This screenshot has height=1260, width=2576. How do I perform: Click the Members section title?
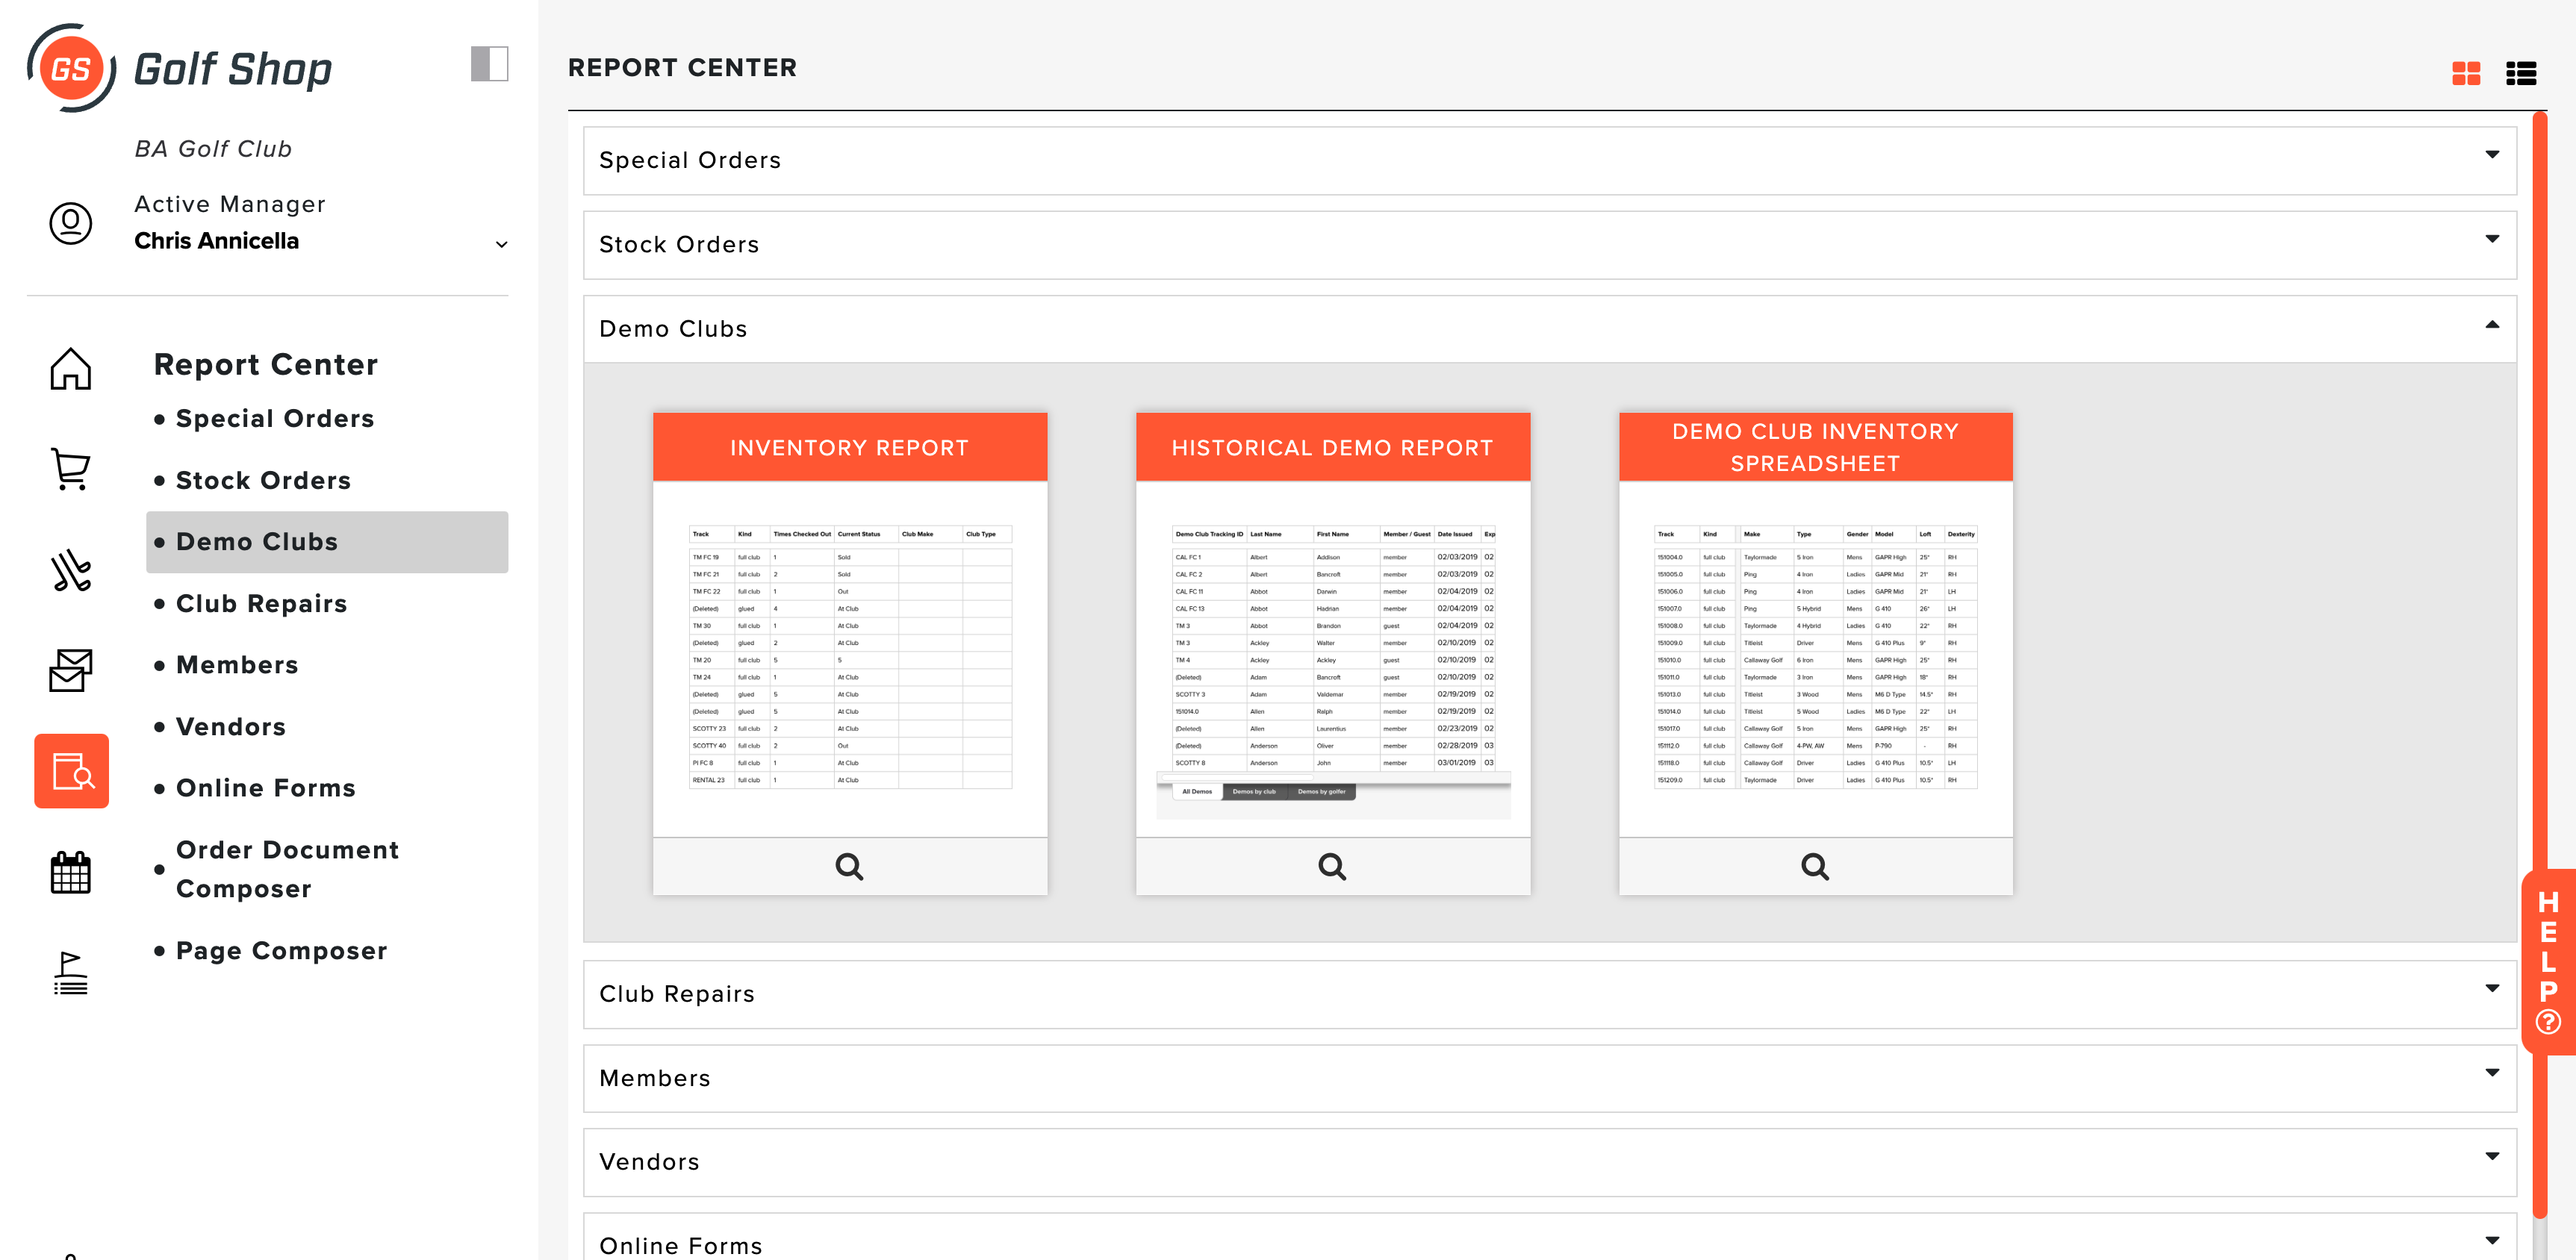655,1078
